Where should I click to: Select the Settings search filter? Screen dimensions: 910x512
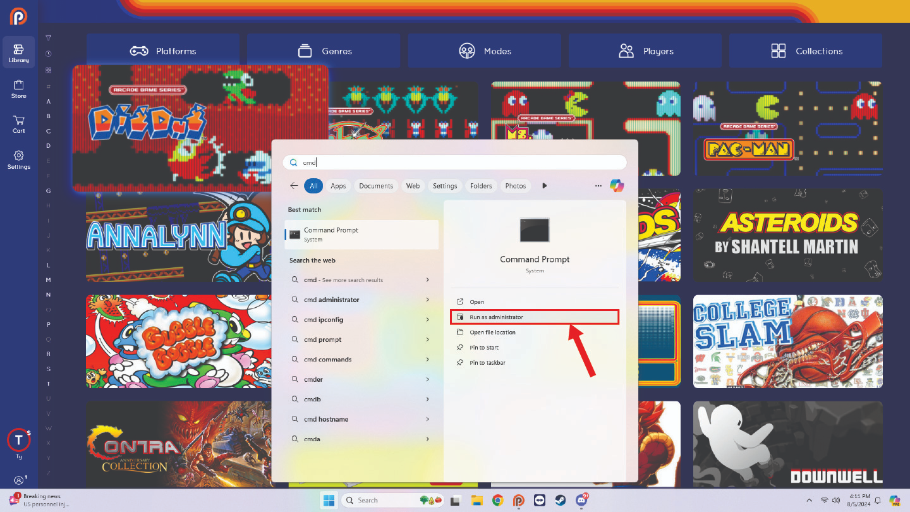tap(445, 186)
